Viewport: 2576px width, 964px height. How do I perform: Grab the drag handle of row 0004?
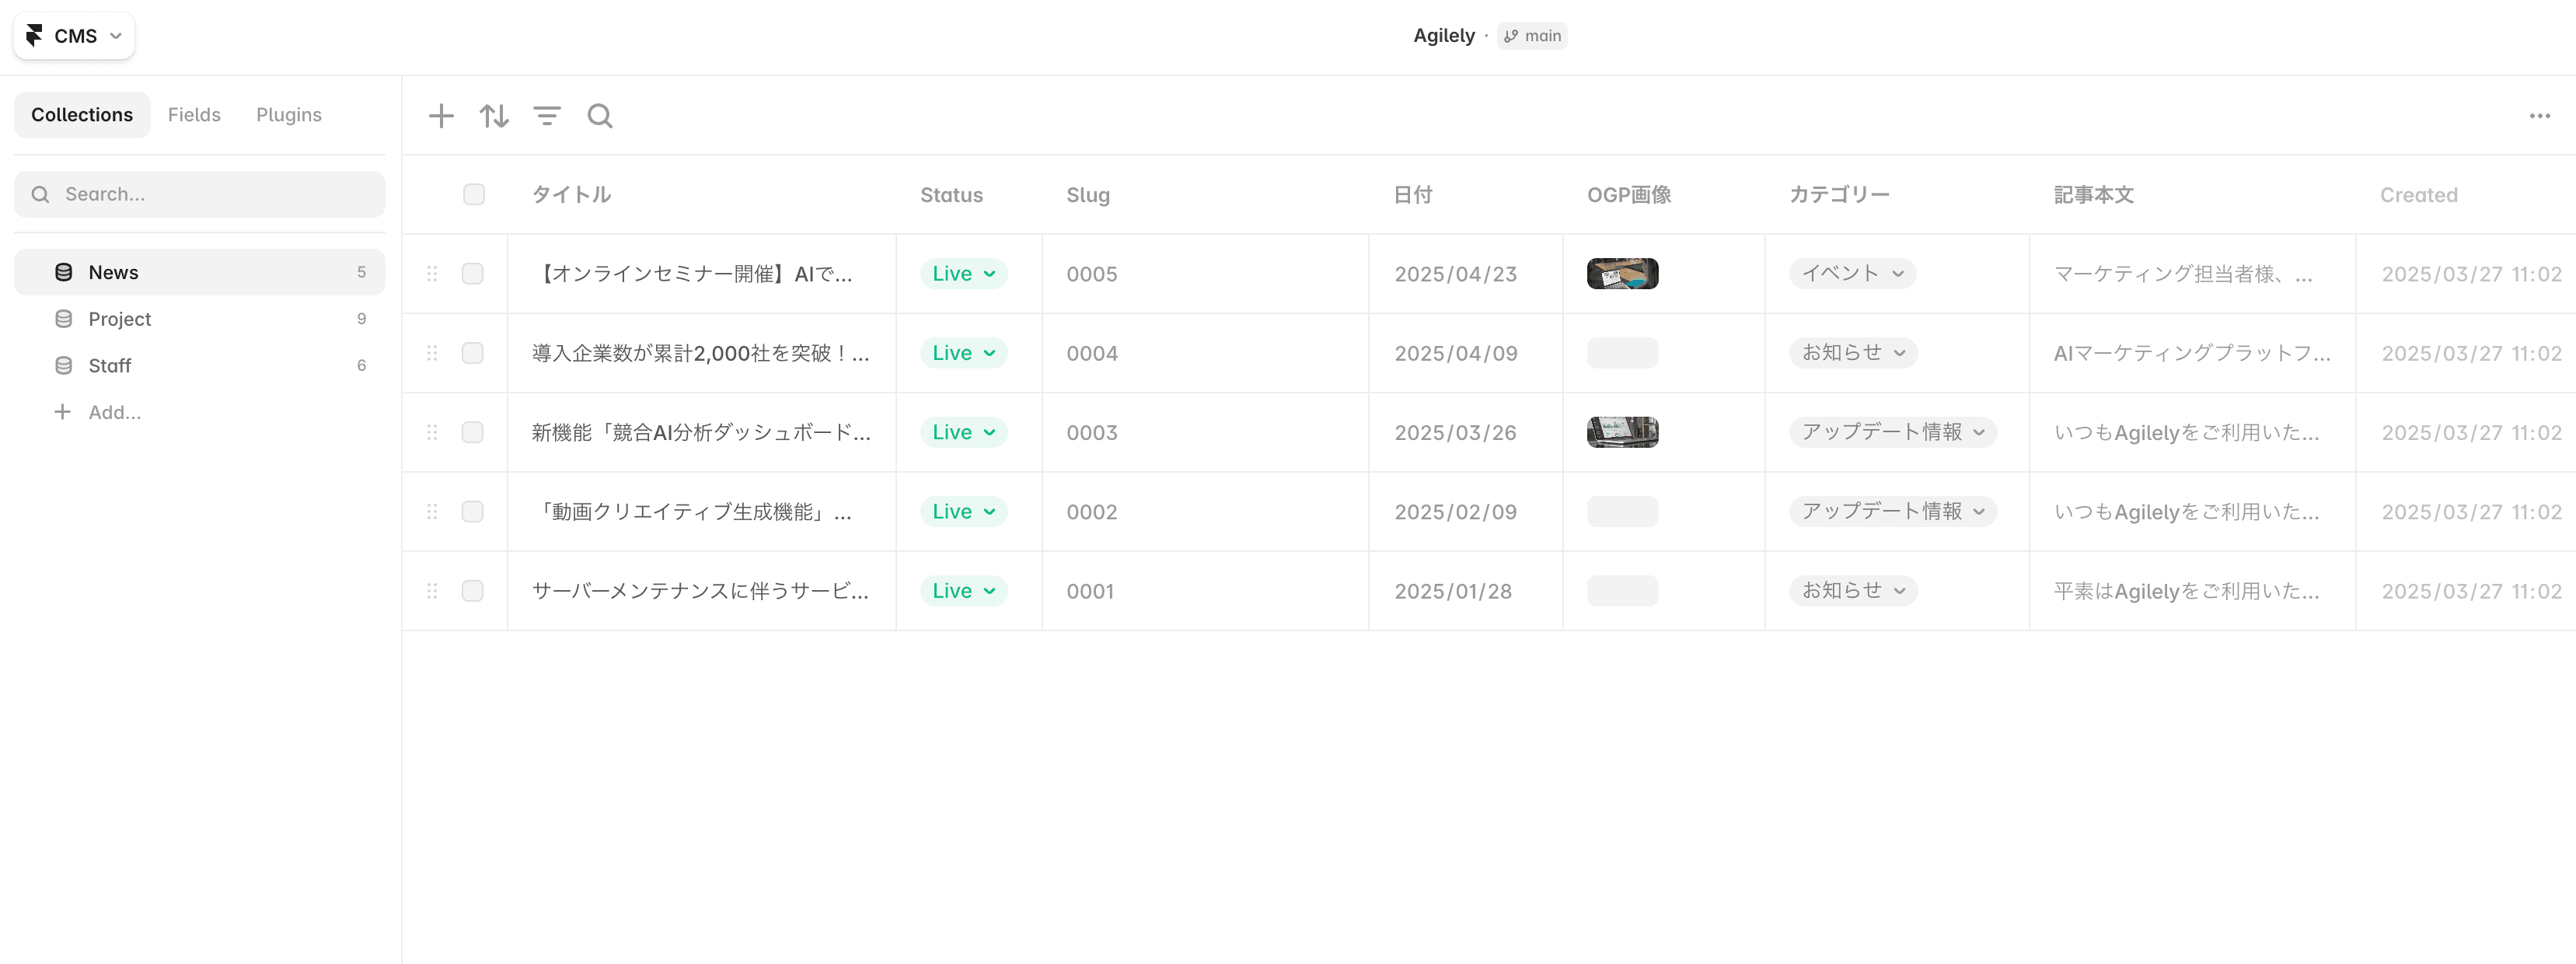tap(432, 353)
